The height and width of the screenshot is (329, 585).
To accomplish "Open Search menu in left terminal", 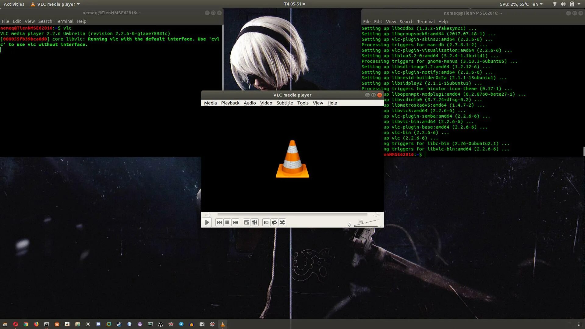I will click(x=45, y=21).
